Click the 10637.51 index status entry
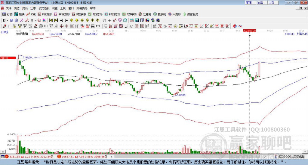 click(82, 157)
